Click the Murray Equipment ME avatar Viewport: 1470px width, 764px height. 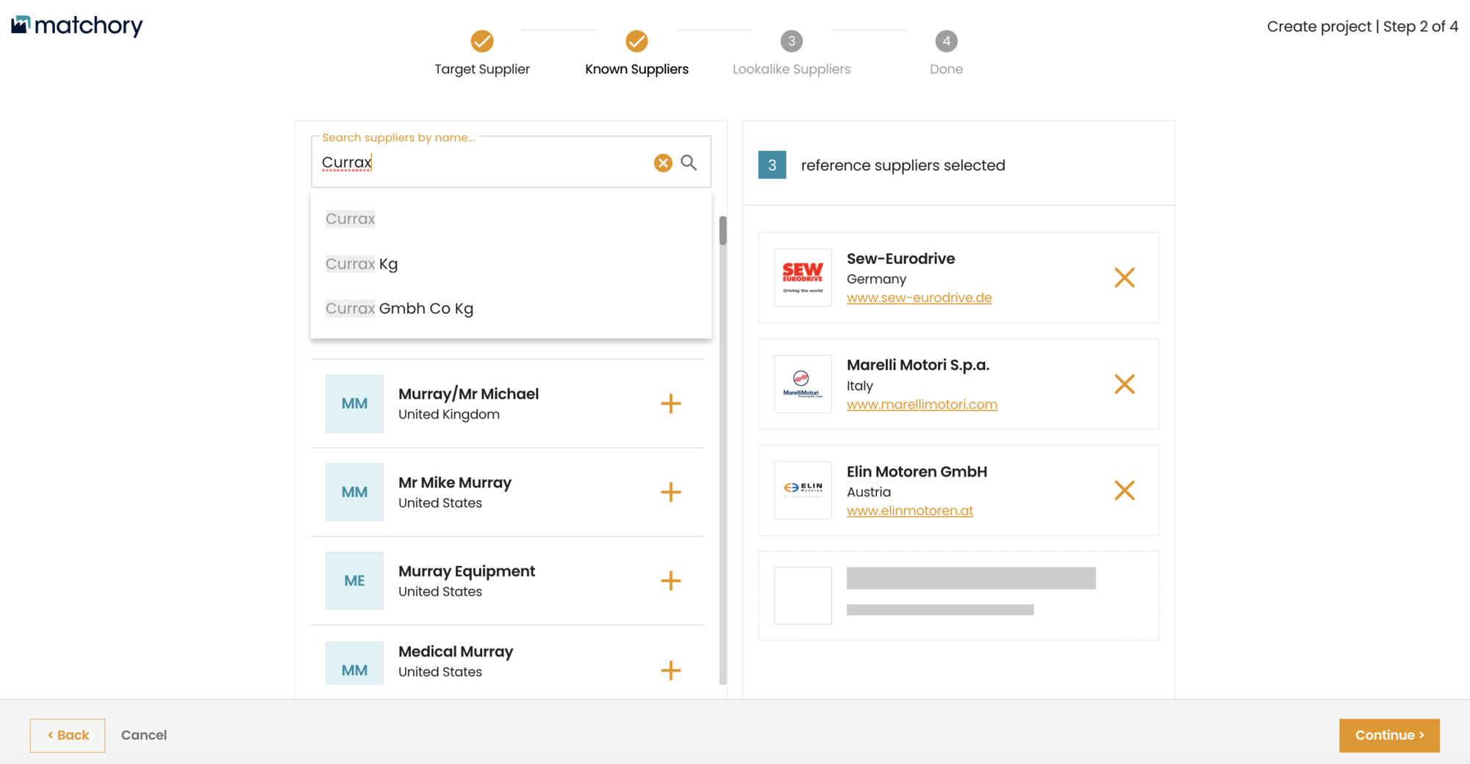coord(354,581)
